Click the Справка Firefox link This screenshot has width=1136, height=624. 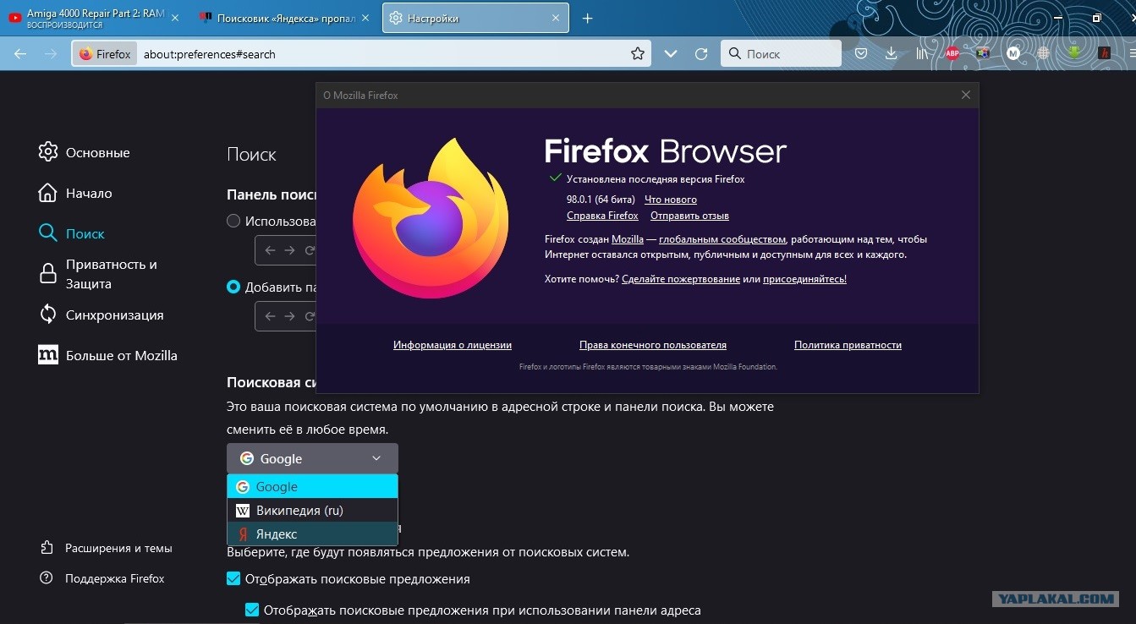coord(602,216)
